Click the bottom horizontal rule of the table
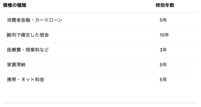201x107 pixels. [99, 103]
